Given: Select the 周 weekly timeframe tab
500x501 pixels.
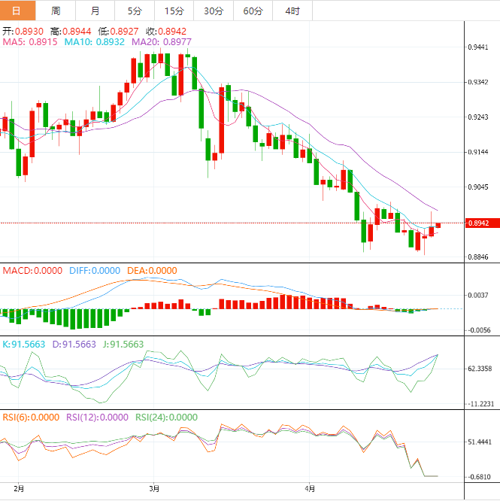Looking at the screenshot, I should (56, 11).
